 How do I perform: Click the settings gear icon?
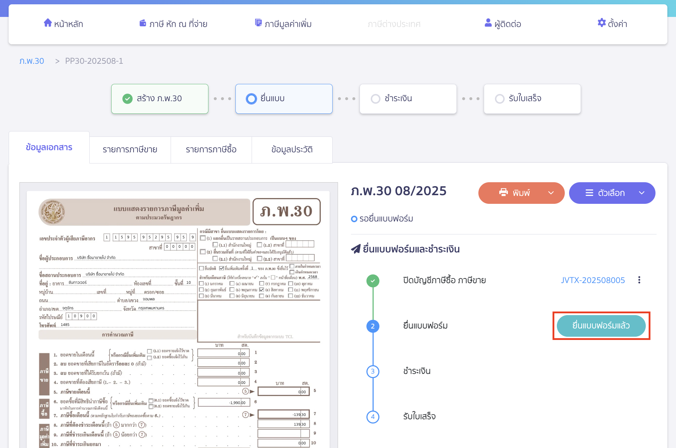click(x=601, y=23)
